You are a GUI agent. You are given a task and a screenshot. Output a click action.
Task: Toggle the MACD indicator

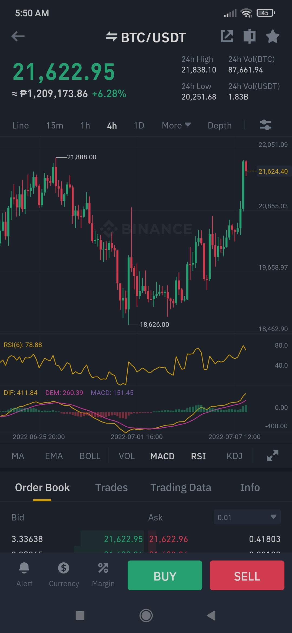click(x=162, y=456)
